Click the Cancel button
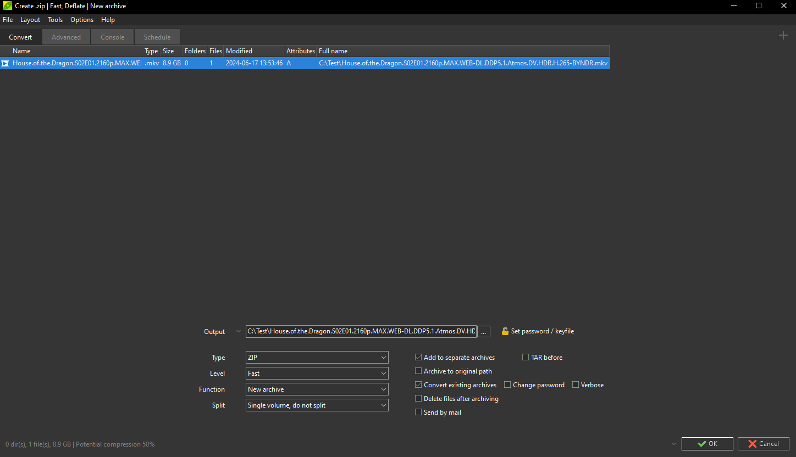This screenshot has height=457, width=796. (764, 444)
